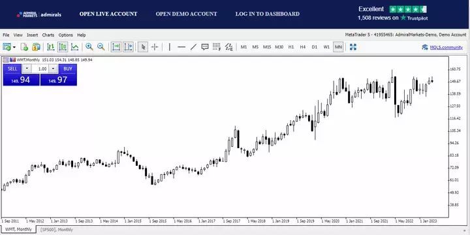
Task: Expand the new chart dropdown arrow
Action: pyautogui.click(x=14, y=48)
